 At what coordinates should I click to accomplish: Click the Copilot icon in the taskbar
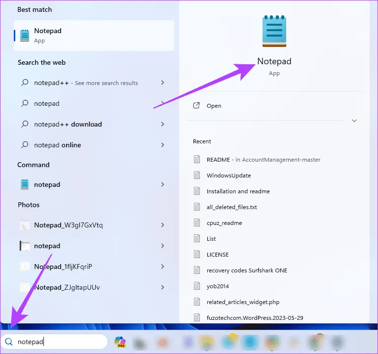pyautogui.click(x=120, y=342)
